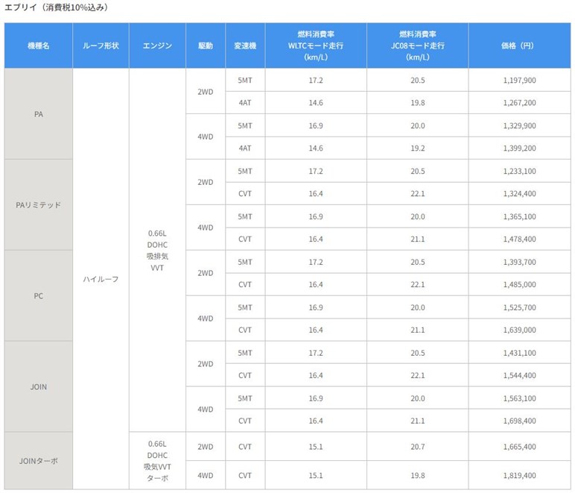Select the PA model name cell
This screenshot has height=493, width=575.
(39, 114)
